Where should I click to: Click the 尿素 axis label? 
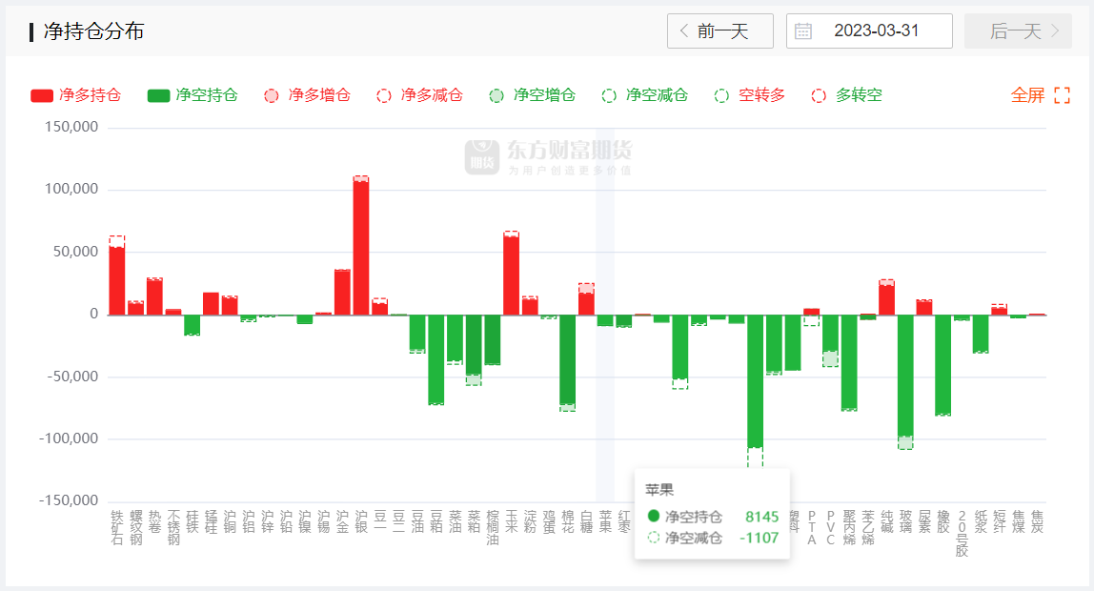(x=924, y=522)
